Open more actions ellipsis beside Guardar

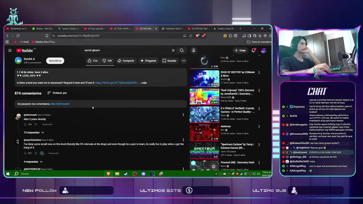(183, 61)
